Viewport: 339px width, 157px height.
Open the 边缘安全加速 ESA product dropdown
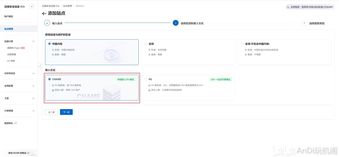(x=32, y=7)
